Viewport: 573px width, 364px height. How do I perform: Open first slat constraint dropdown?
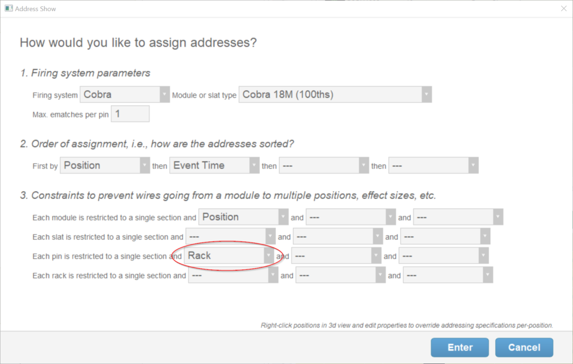click(x=231, y=237)
